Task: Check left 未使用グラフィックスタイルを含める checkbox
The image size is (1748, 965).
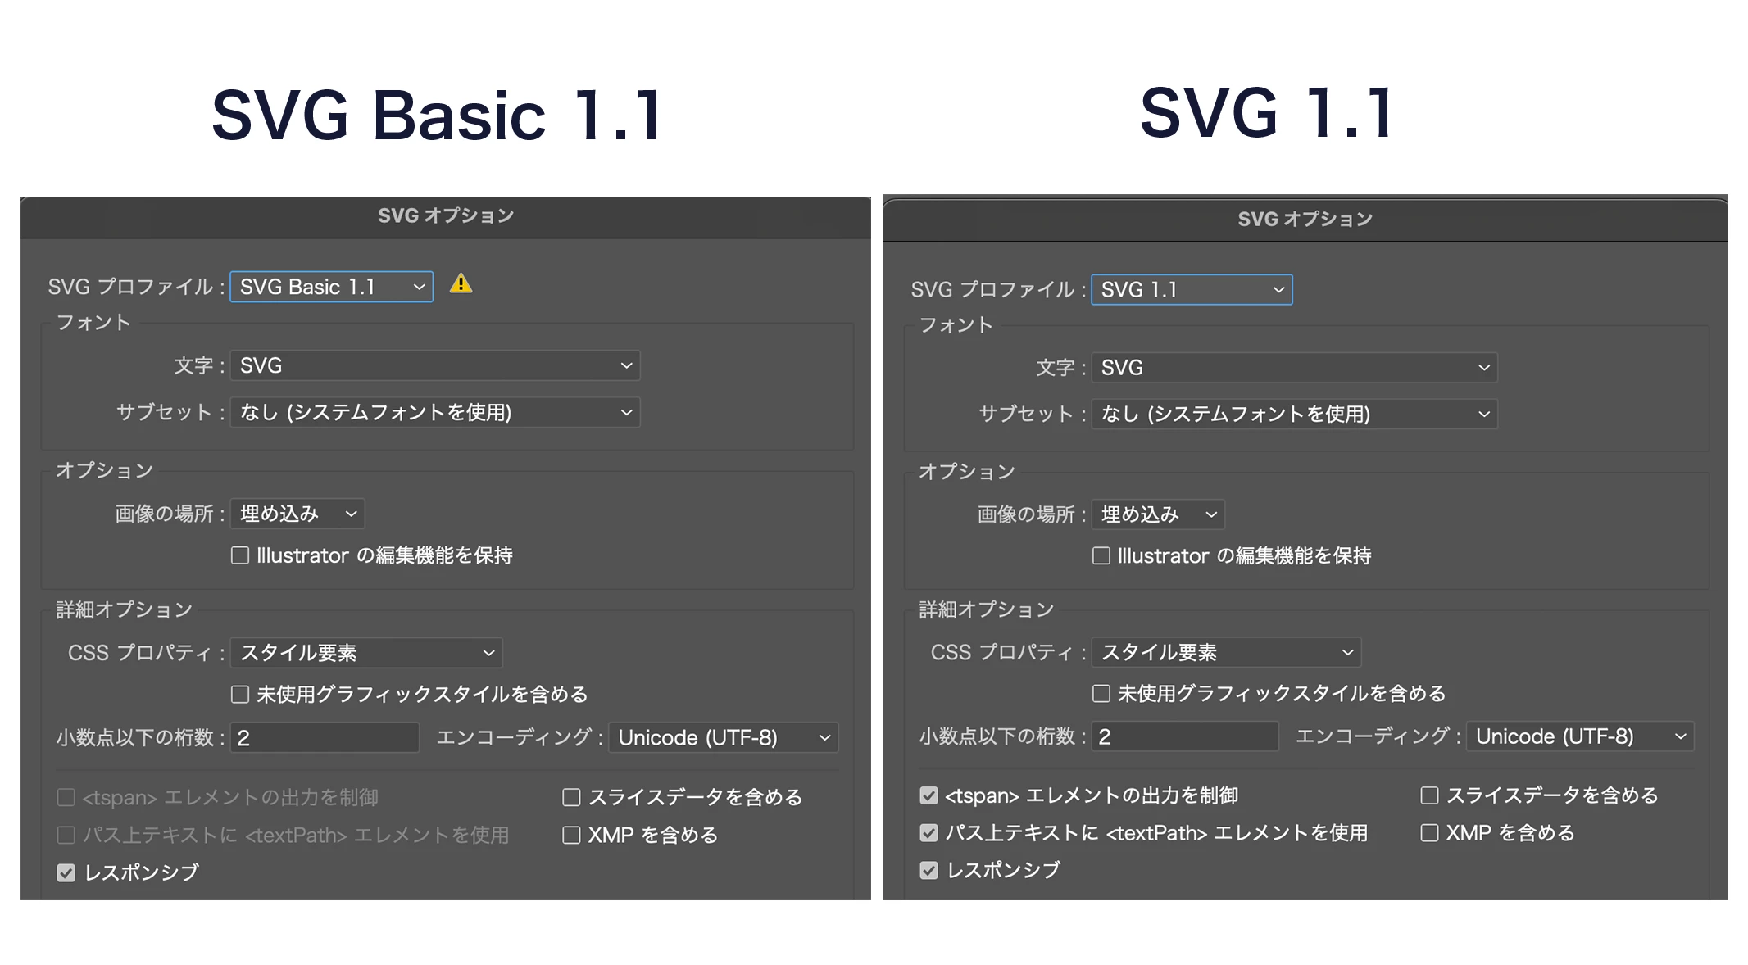Action: (240, 695)
